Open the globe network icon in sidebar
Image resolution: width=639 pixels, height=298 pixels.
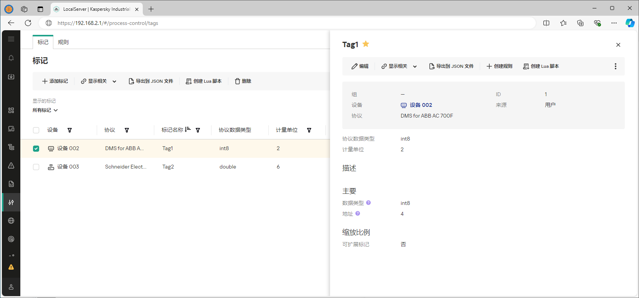tap(11, 221)
